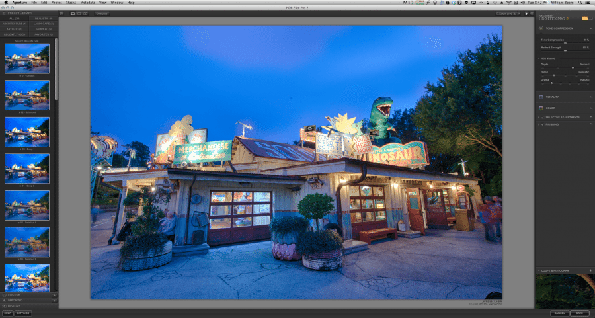Show Recently Used presets
The image size is (595, 318).
(15, 34)
